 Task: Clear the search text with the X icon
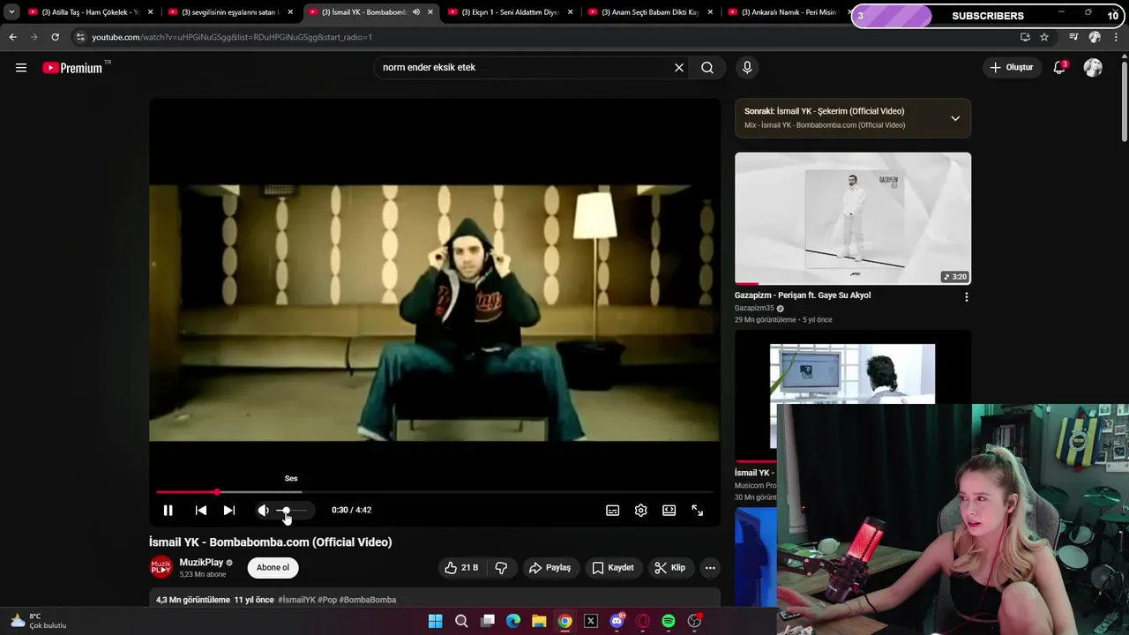(x=679, y=68)
